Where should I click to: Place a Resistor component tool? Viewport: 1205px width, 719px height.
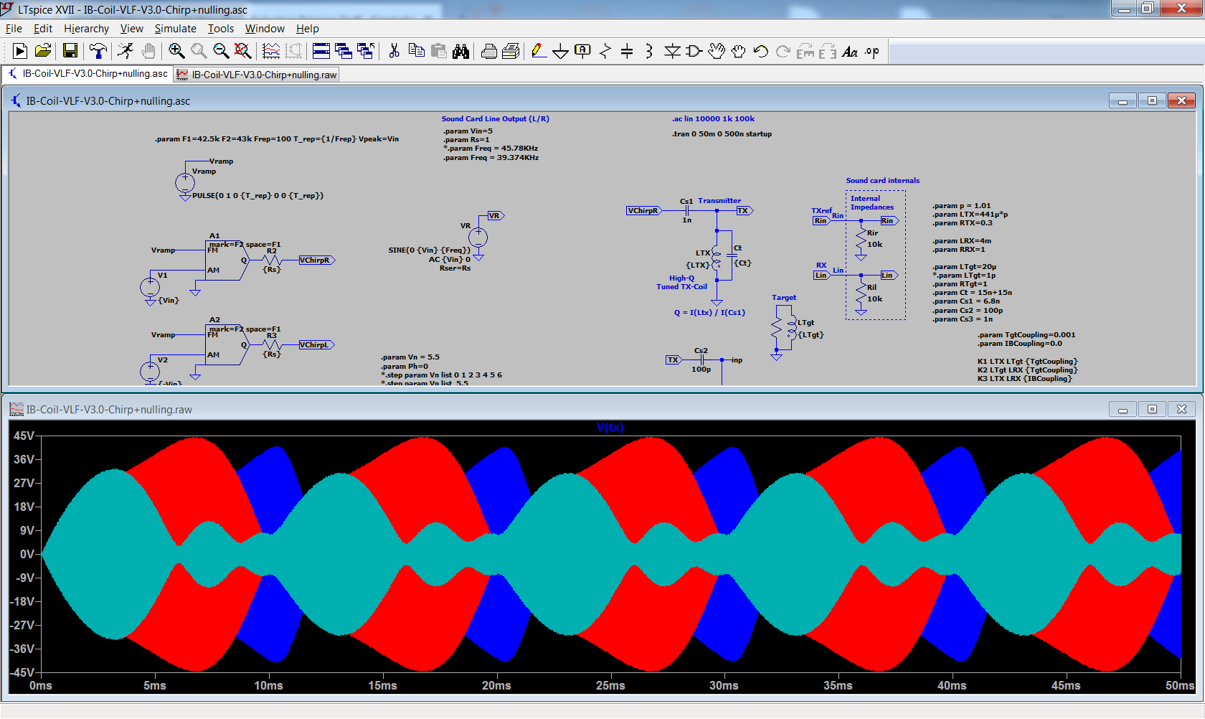click(605, 51)
